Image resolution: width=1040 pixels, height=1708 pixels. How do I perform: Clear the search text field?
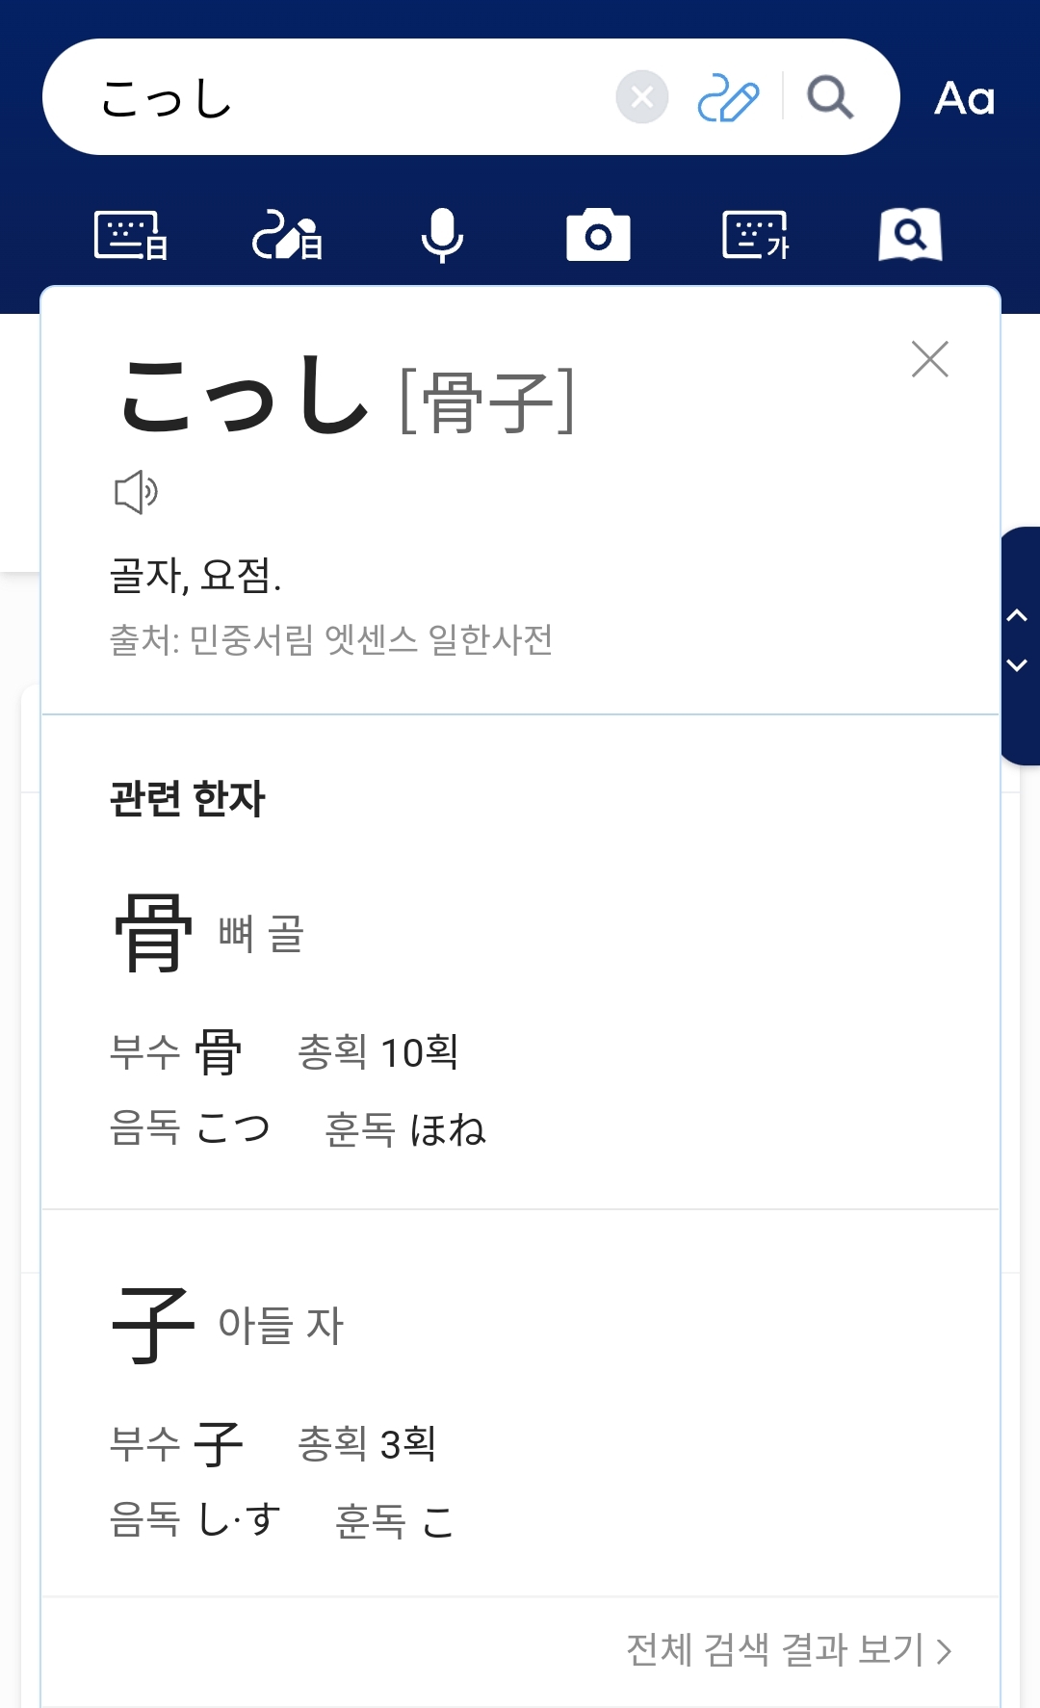pyautogui.click(x=641, y=97)
